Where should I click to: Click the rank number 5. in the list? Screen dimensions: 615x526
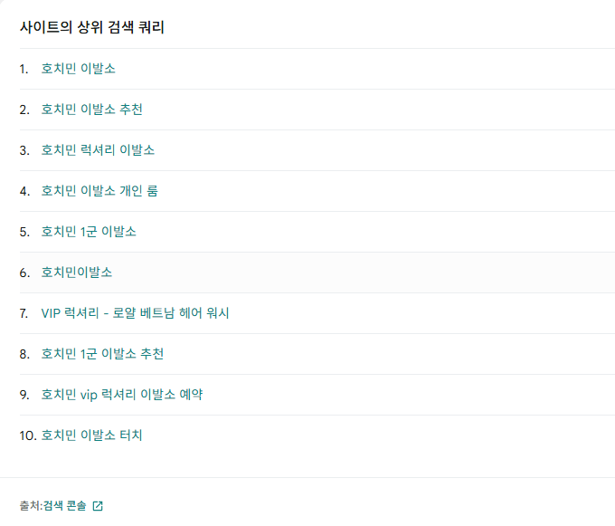[x=24, y=233]
